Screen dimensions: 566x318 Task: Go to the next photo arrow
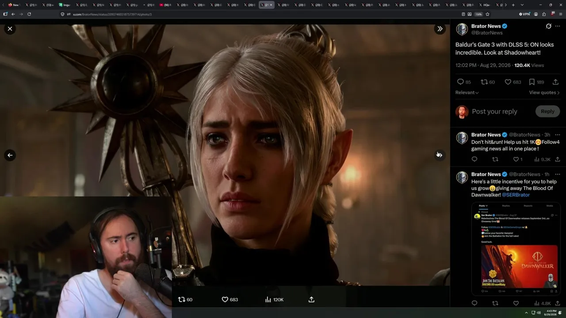pyautogui.click(x=440, y=155)
